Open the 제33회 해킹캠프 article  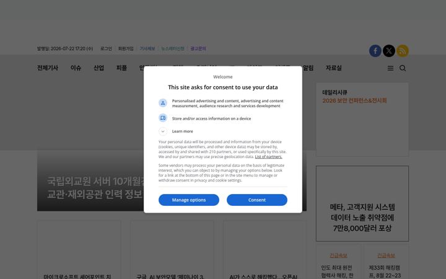(x=385, y=272)
